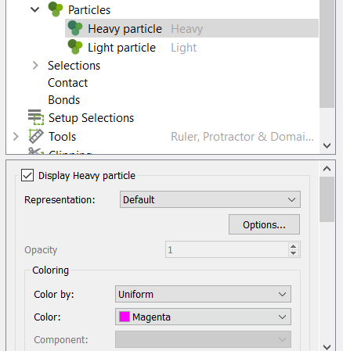Select the Contact tree item
The height and width of the screenshot is (351, 343).
[68, 83]
